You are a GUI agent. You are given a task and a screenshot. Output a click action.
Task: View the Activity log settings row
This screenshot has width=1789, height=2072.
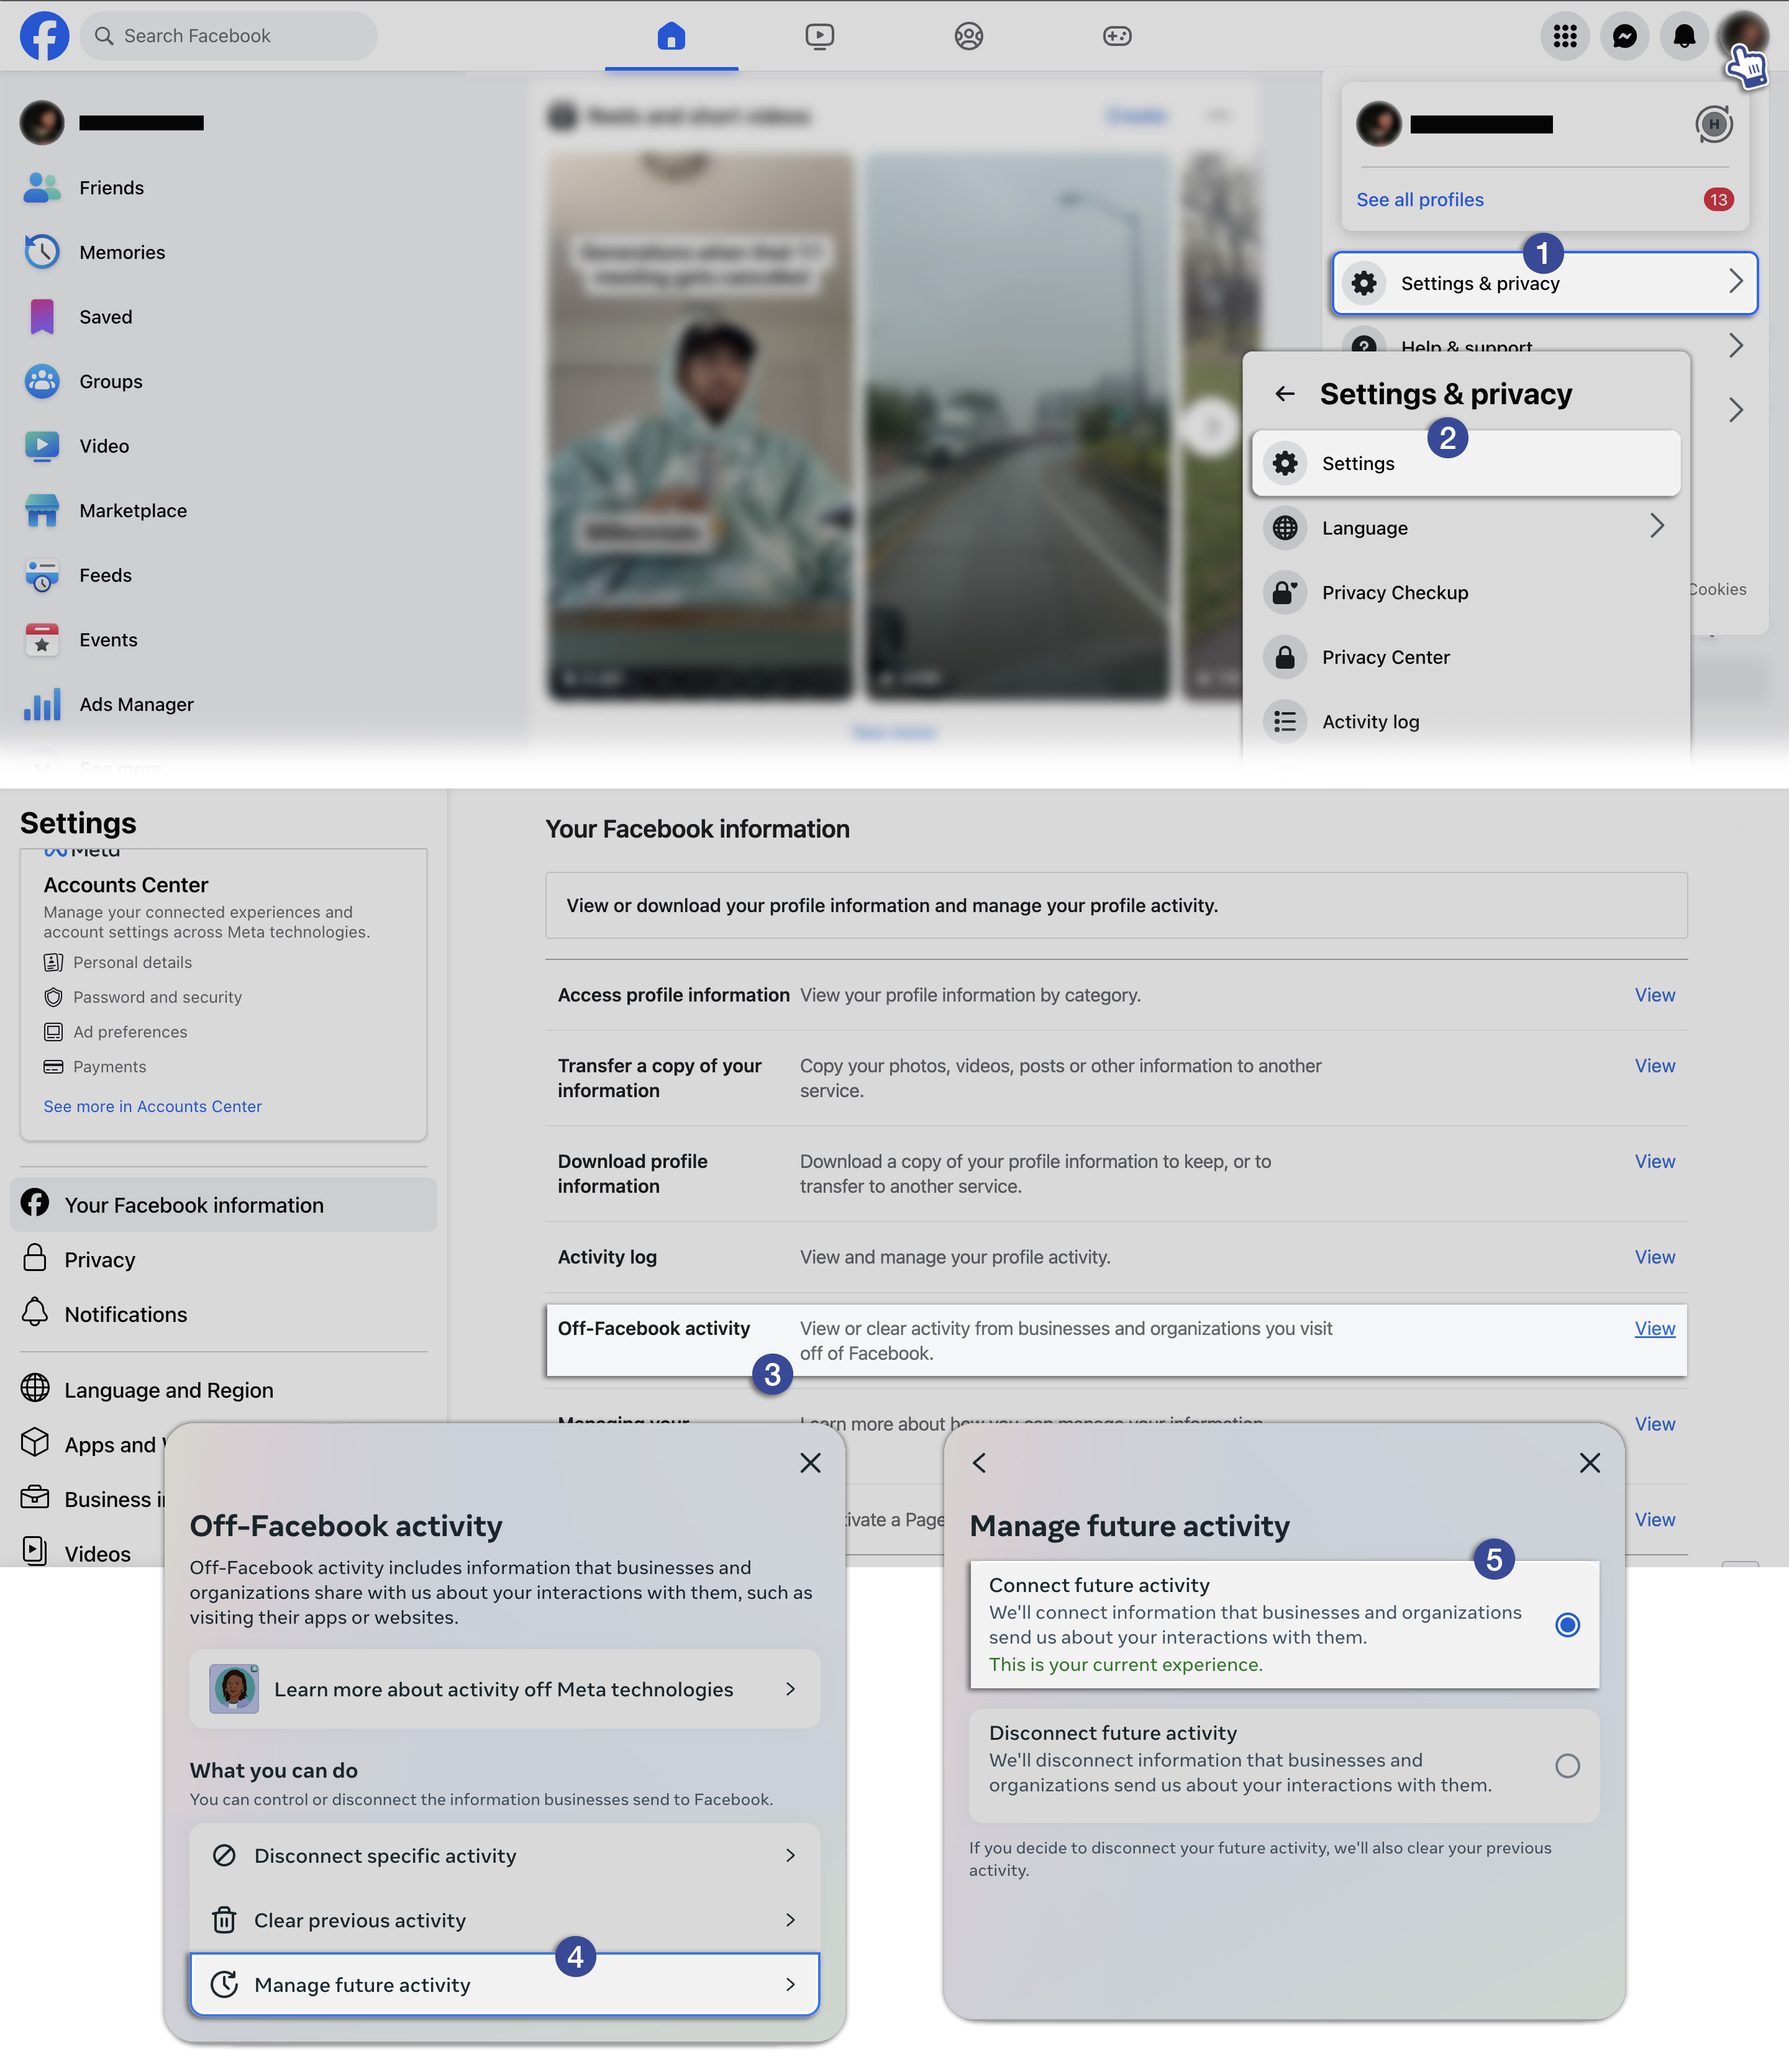click(x=1655, y=1257)
